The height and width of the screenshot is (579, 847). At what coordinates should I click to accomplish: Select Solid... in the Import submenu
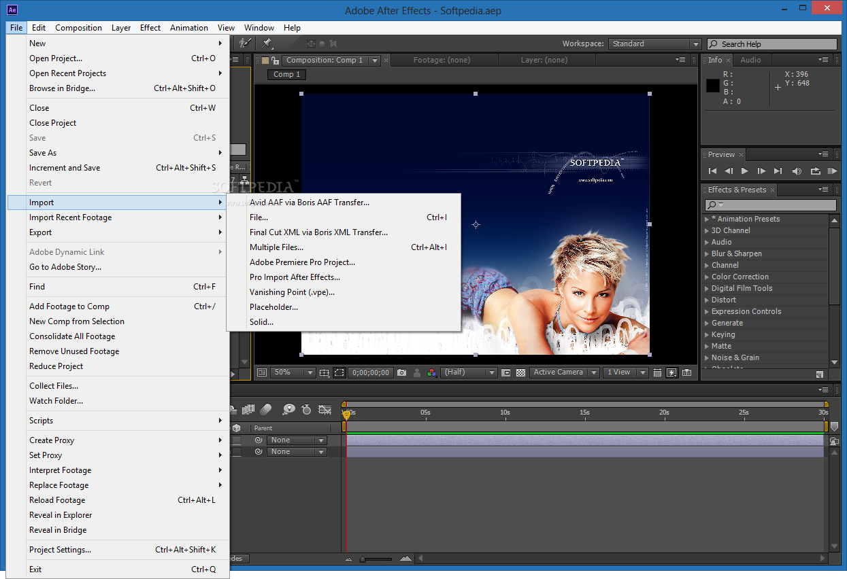[x=344, y=322]
